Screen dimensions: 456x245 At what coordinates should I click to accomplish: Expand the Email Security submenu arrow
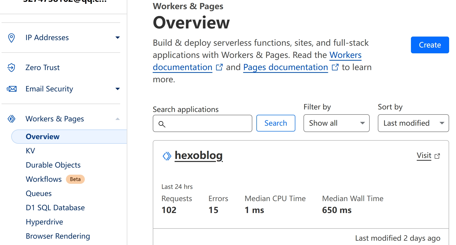point(117,89)
